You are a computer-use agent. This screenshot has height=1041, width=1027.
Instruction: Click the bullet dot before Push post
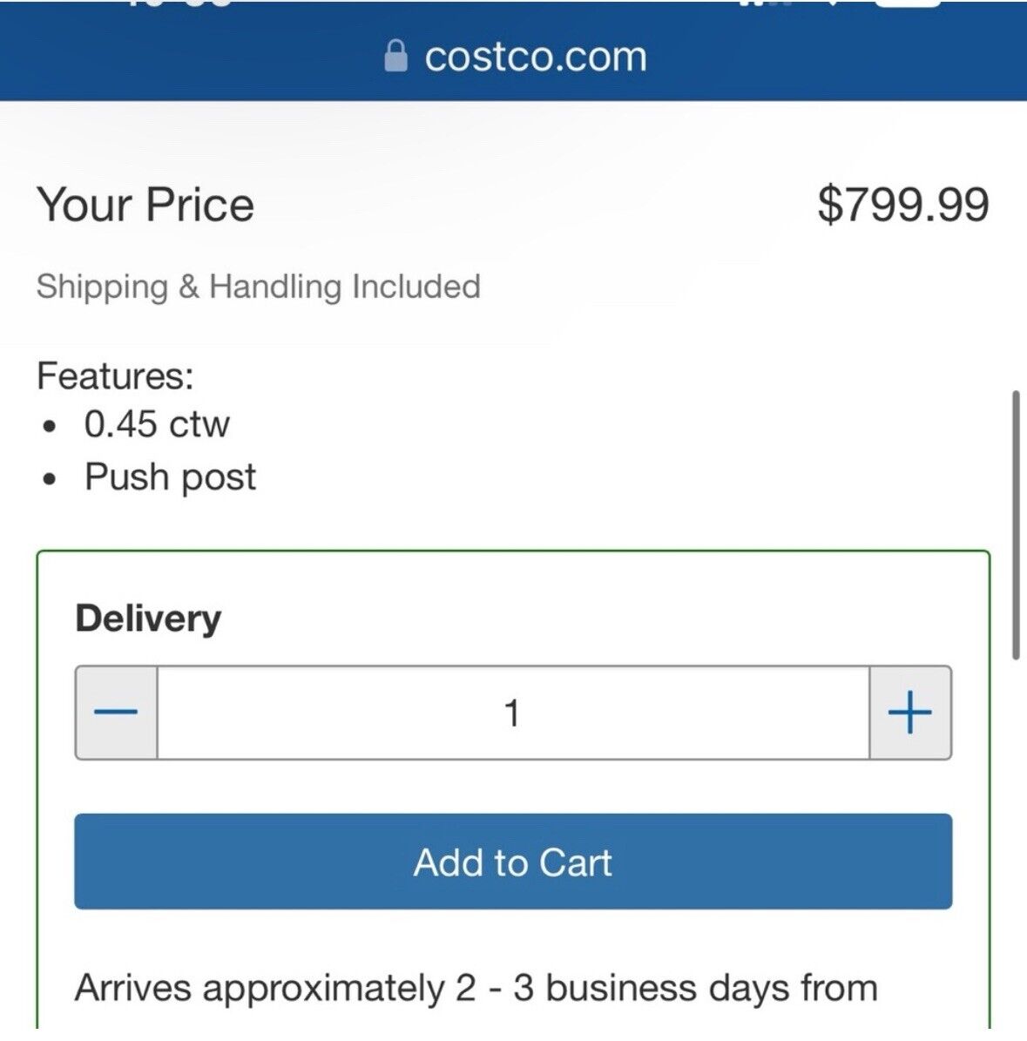[51, 479]
